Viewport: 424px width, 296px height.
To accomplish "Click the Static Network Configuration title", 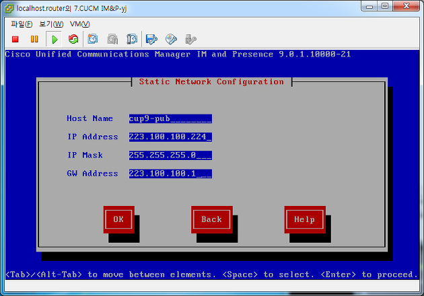I will click(211, 81).
